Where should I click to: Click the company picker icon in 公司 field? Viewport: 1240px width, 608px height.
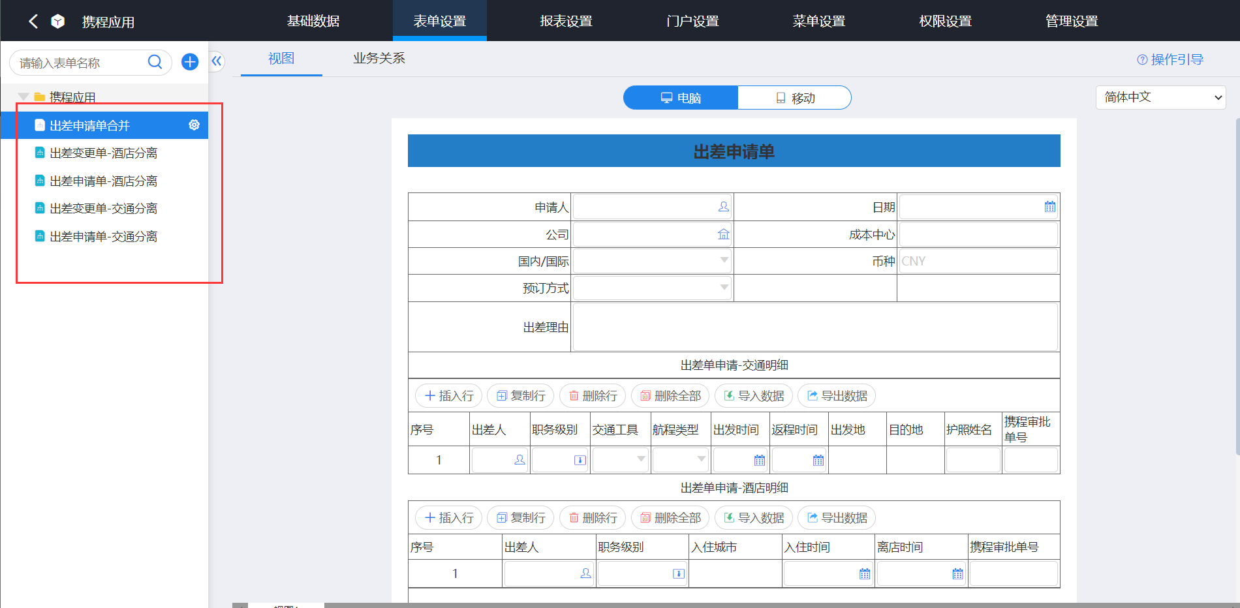click(723, 234)
